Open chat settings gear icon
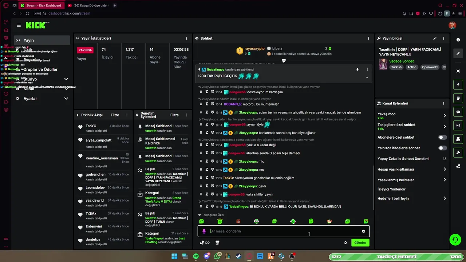 point(345,243)
